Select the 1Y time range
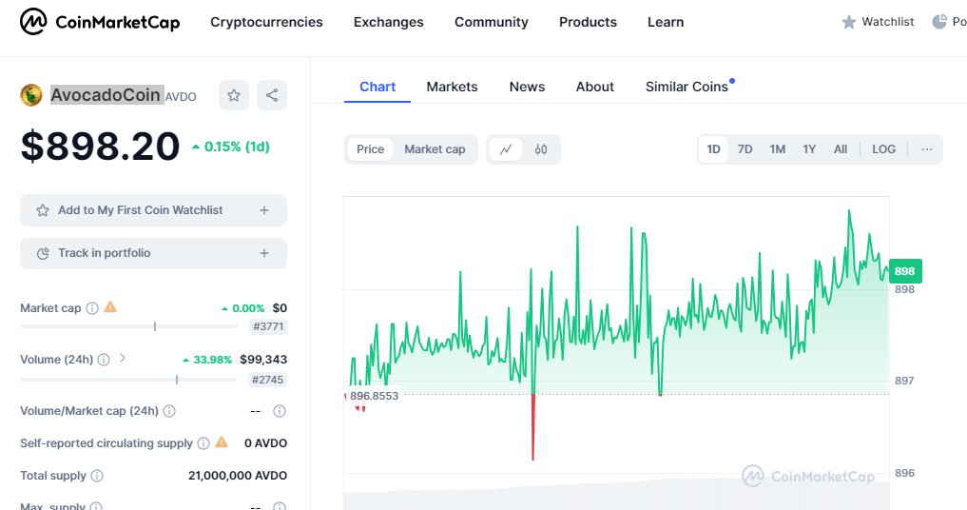This screenshot has height=510, width=967. [809, 149]
